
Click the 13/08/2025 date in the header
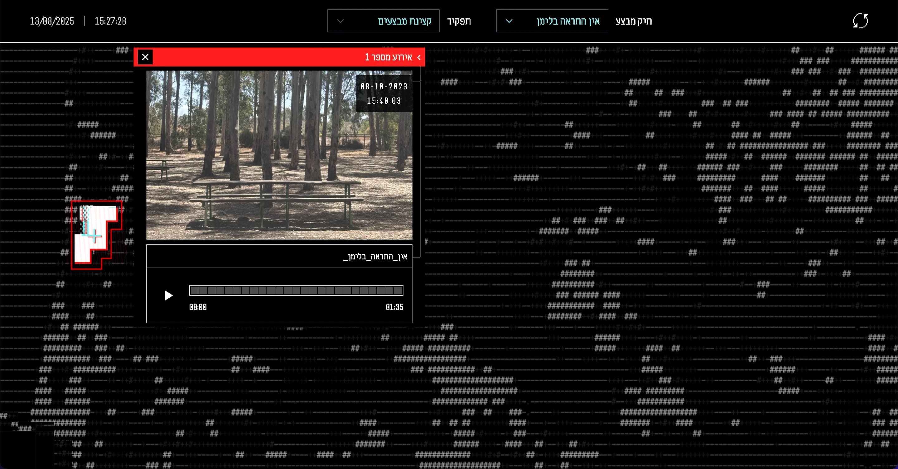coord(52,21)
